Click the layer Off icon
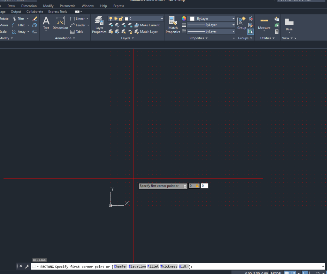Screen dimensions: 327x274 pos(111,25)
